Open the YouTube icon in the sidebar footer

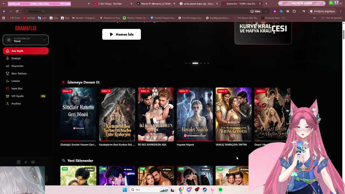(x=33, y=162)
